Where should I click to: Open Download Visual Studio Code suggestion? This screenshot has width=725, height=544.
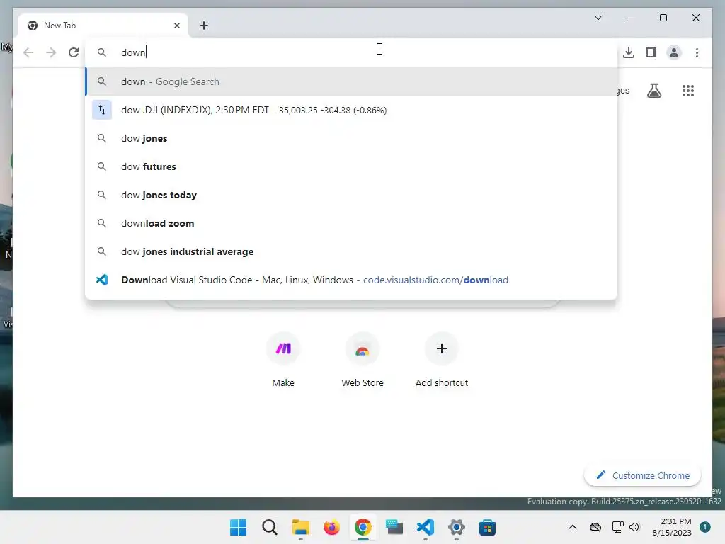point(351,280)
